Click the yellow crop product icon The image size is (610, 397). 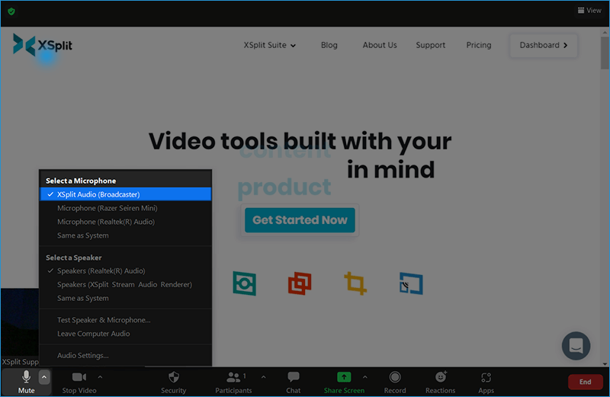click(x=355, y=283)
